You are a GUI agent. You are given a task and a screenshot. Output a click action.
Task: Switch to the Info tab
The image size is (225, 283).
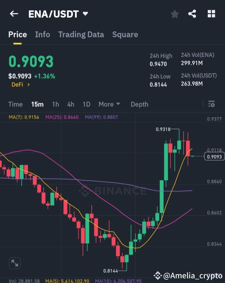coord(42,34)
